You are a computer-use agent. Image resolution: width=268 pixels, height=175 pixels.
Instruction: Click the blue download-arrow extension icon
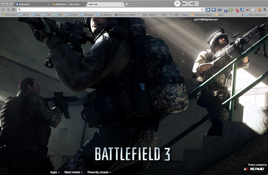(214, 10)
